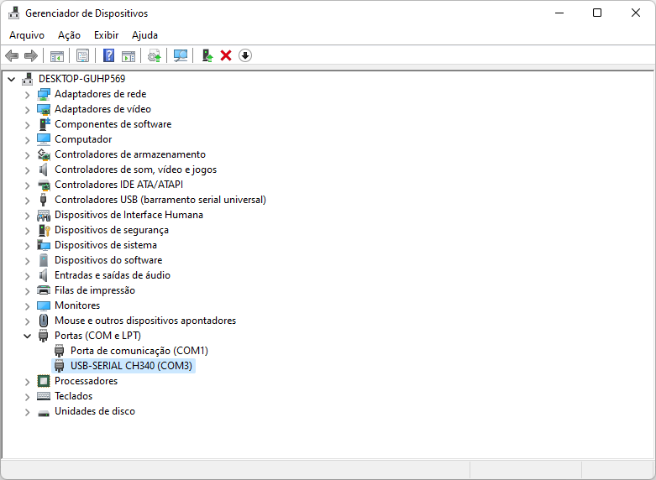Screen dimensions: 656x480
Task: Select Porta de comunicação (COM1)
Action: (x=139, y=351)
